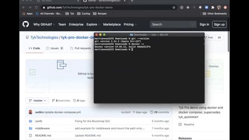249x140 pixels.
Task: Open commit hash 6a26b9f
Action: tap(126, 112)
